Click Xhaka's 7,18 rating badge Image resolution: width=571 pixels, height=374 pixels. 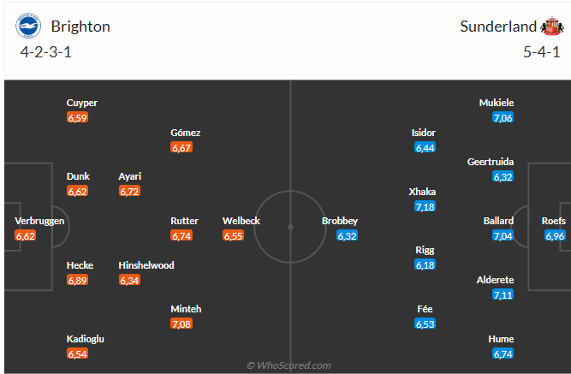click(425, 207)
